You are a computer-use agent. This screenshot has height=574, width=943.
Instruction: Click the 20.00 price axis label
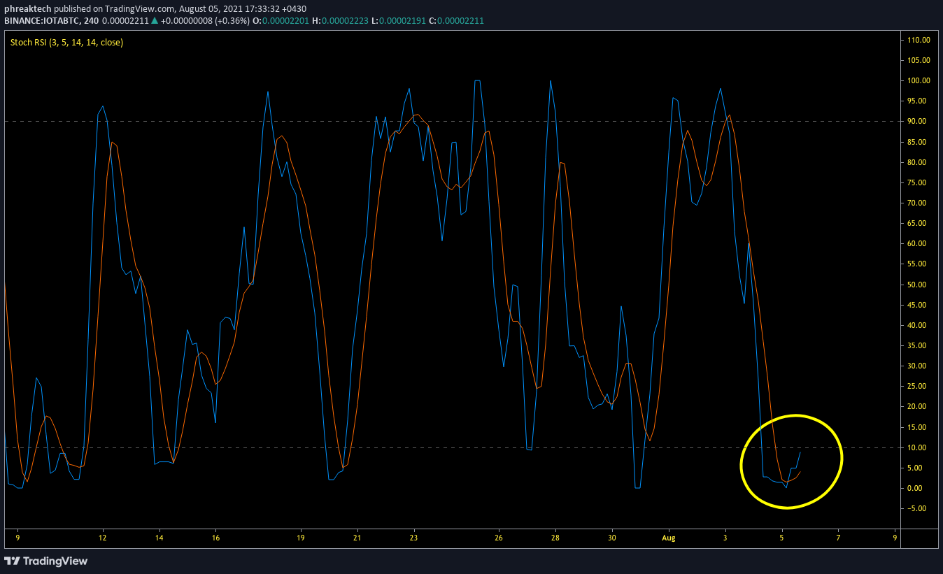coord(918,406)
